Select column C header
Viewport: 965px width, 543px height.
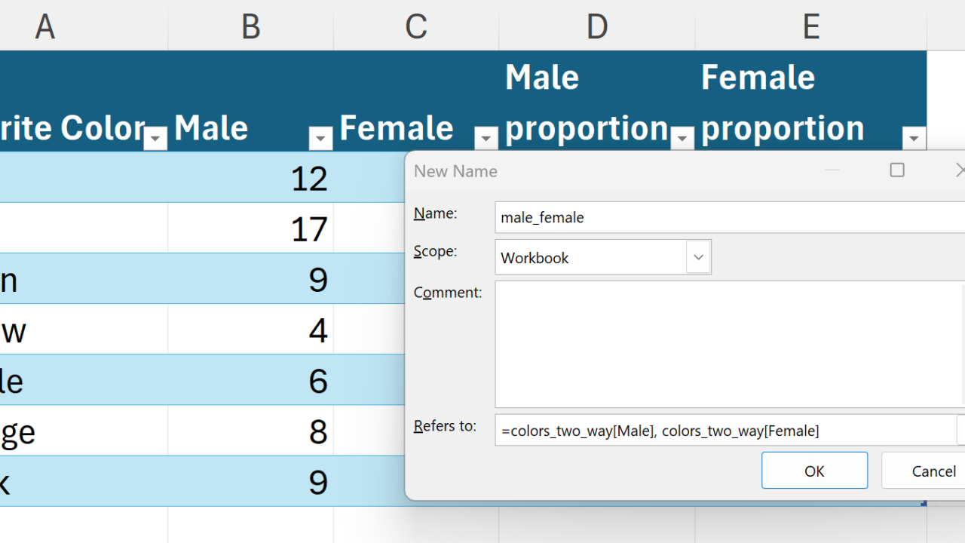tap(416, 26)
